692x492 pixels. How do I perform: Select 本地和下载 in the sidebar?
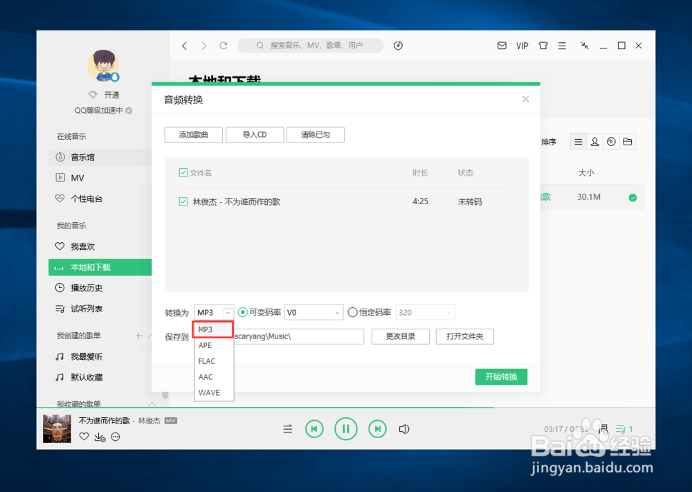pos(100,267)
